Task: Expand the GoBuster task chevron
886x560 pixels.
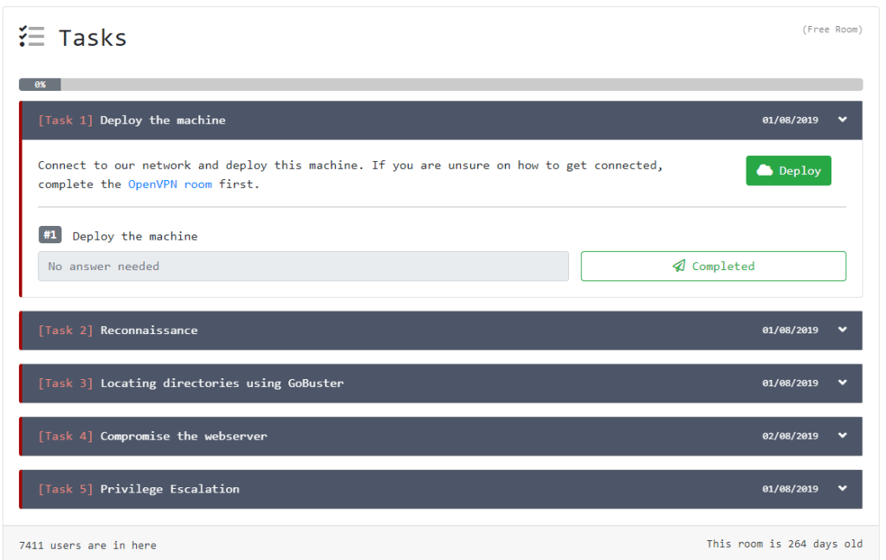Action: pos(842,383)
